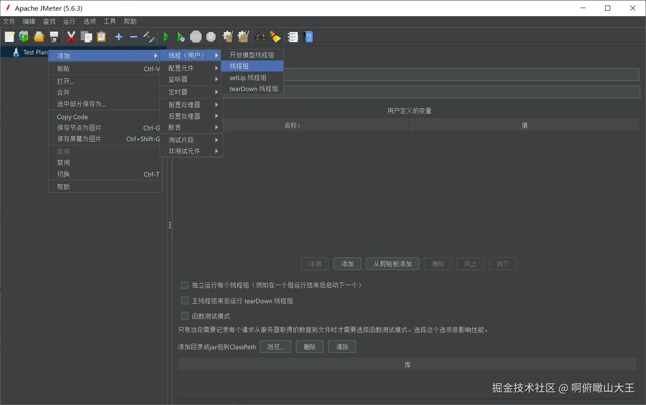Open the 查找 menu

click(x=49, y=21)
